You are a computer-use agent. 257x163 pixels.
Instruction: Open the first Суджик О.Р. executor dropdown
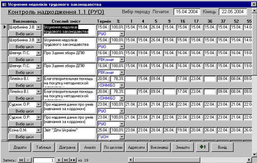coord(39,105)
